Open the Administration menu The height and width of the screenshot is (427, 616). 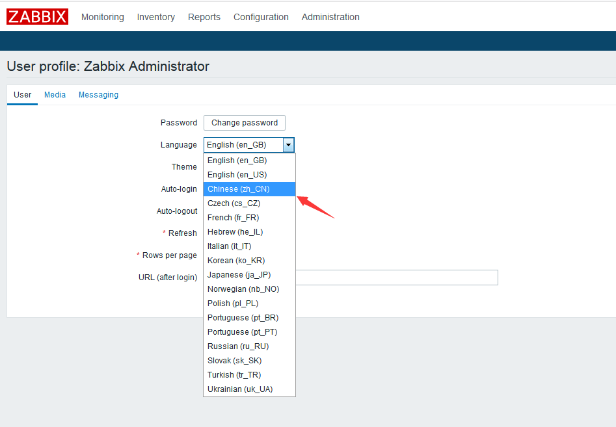pos(330,17)
